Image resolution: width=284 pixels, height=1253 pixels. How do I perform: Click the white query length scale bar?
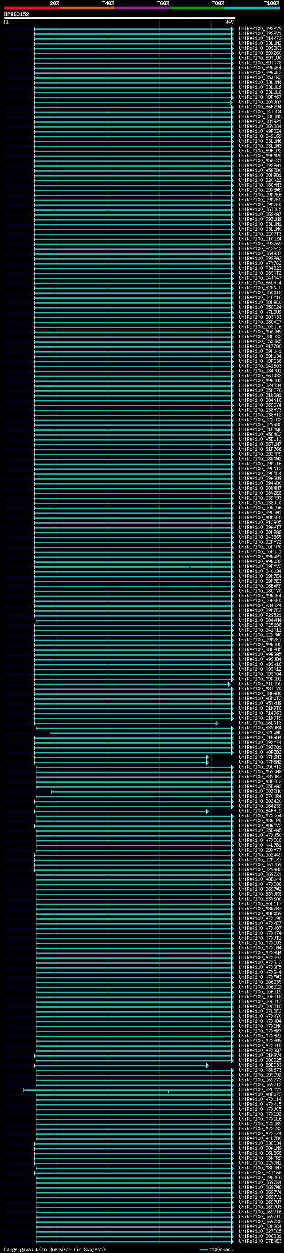tap(119, 18)
